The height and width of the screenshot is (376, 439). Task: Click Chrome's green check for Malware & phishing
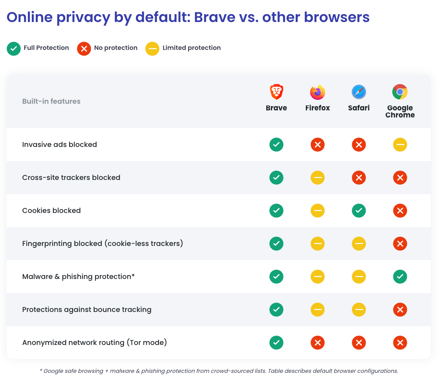pos(400,277)
